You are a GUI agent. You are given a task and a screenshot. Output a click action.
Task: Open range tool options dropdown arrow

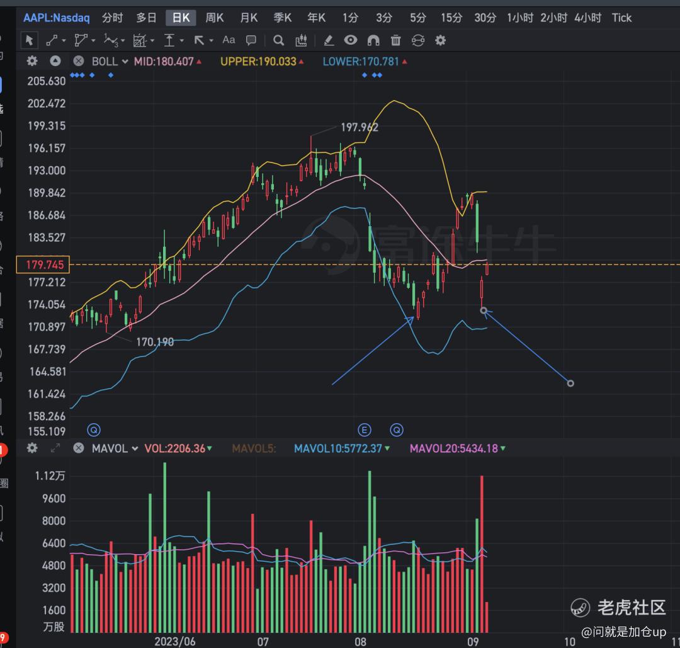click(x=182, y=41)
